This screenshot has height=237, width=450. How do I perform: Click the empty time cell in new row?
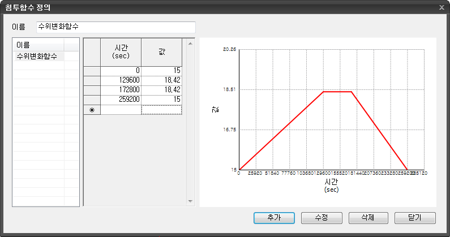pos(121,110)
